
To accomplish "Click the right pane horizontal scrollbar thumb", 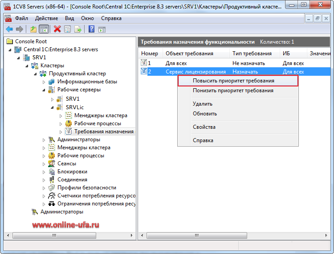I will coord(197,235).
